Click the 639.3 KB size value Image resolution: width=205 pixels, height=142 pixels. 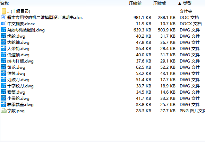(x=142, y=30)
